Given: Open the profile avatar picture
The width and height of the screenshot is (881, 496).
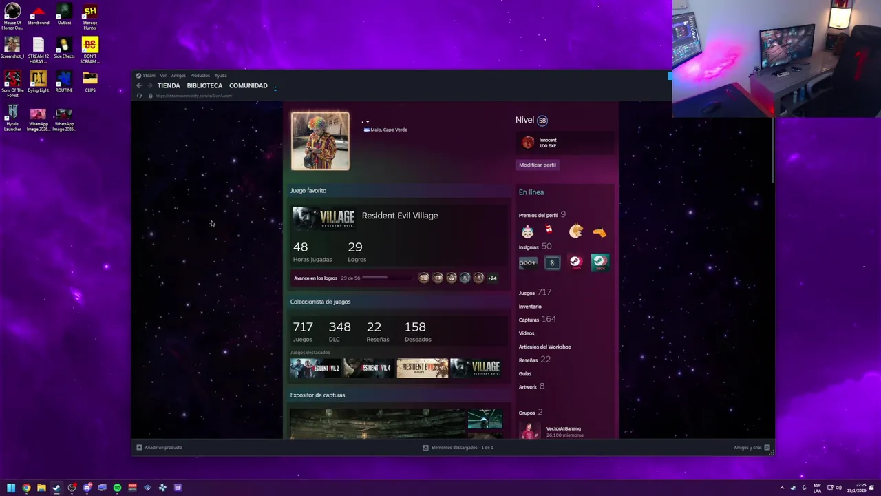Looking at the screenshot, I should 320,141.
